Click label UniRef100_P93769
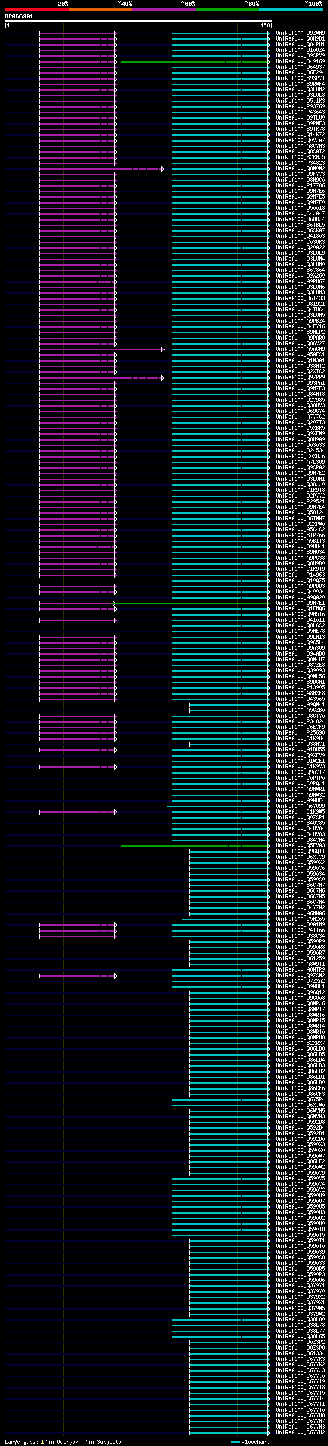Image resolution: width=328 pixels, height=1446 pixels. pos(300,107)
